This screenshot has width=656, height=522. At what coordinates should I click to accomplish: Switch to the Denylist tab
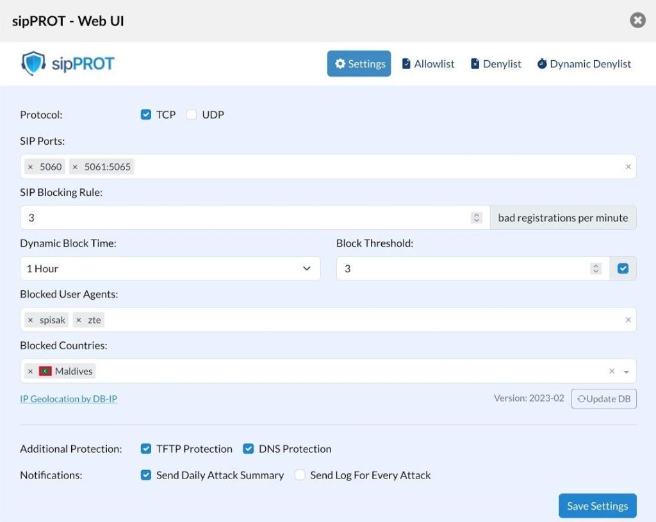tap(496, 63)
